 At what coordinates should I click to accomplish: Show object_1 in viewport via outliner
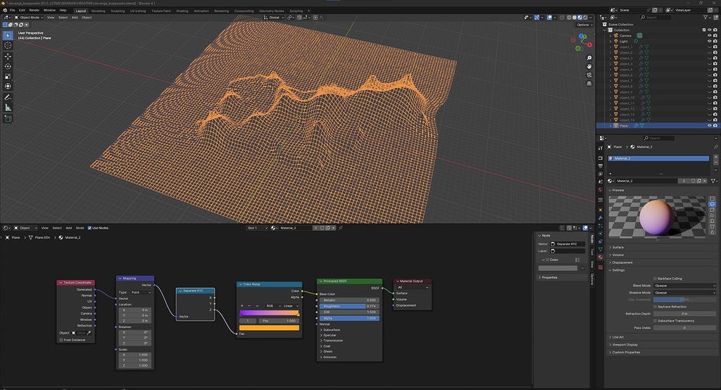point(710,47)
